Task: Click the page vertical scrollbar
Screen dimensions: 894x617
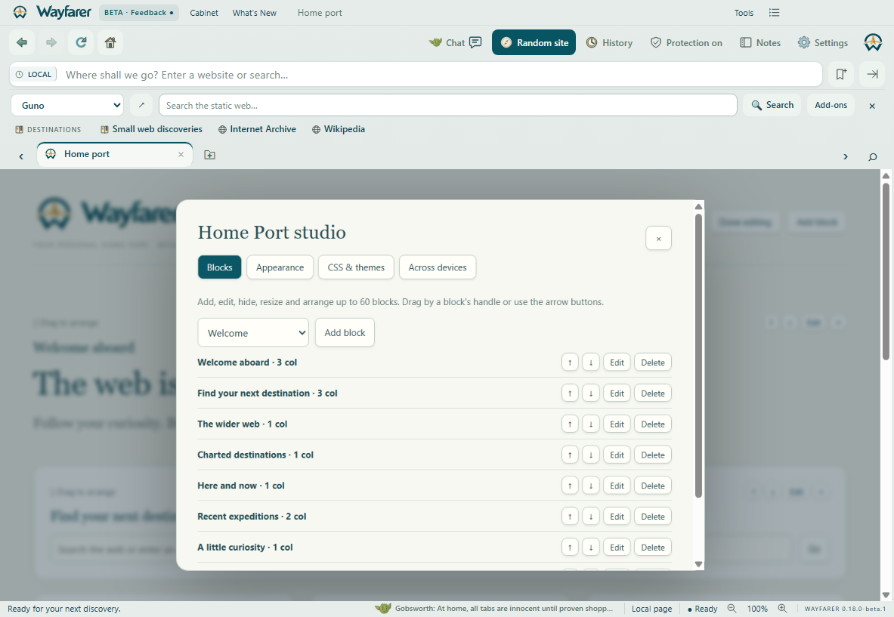Action: pyautogui.click(x=886, y=271)
